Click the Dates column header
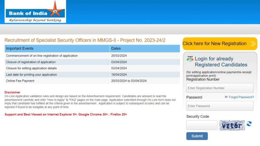260x146 pixels. 116,48
